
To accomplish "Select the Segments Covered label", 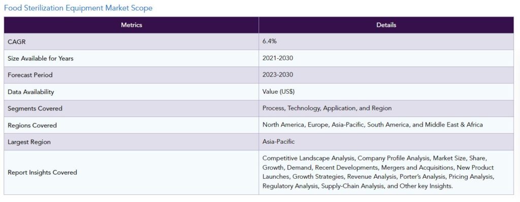I will coord(35,108).
